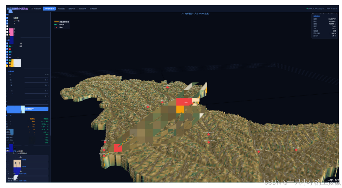Toggle the DEM 高程 layer checkbox
342x188 pixels.
click(x=7, y=21)
